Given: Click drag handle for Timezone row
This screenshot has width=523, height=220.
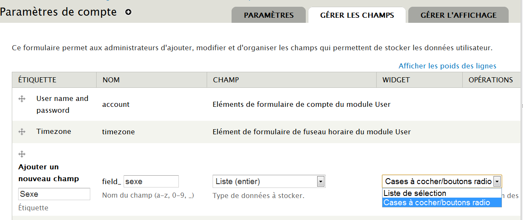Looking at the screenshot, I should click(x=22, y=132).
